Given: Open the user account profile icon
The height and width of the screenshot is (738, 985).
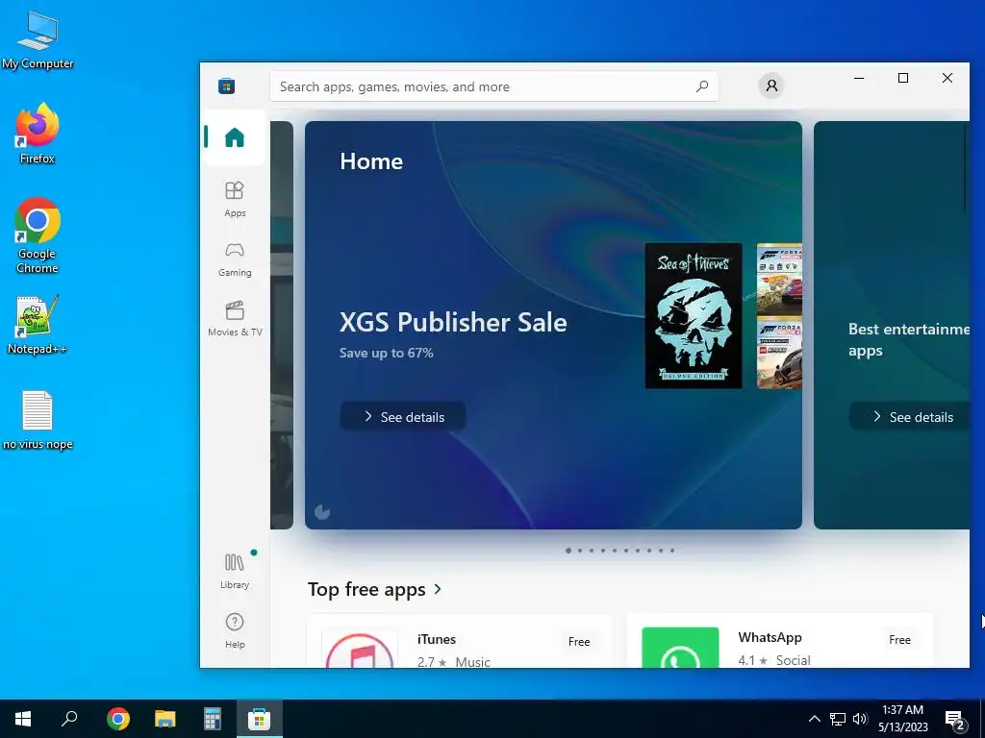Looking at the screenshot, I should click(771, 86).
